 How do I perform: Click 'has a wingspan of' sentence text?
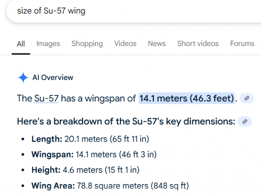click(99, 98)
